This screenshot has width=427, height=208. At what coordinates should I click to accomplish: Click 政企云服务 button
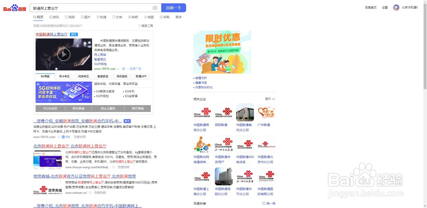pyautogui.click(x=108, y=109)
